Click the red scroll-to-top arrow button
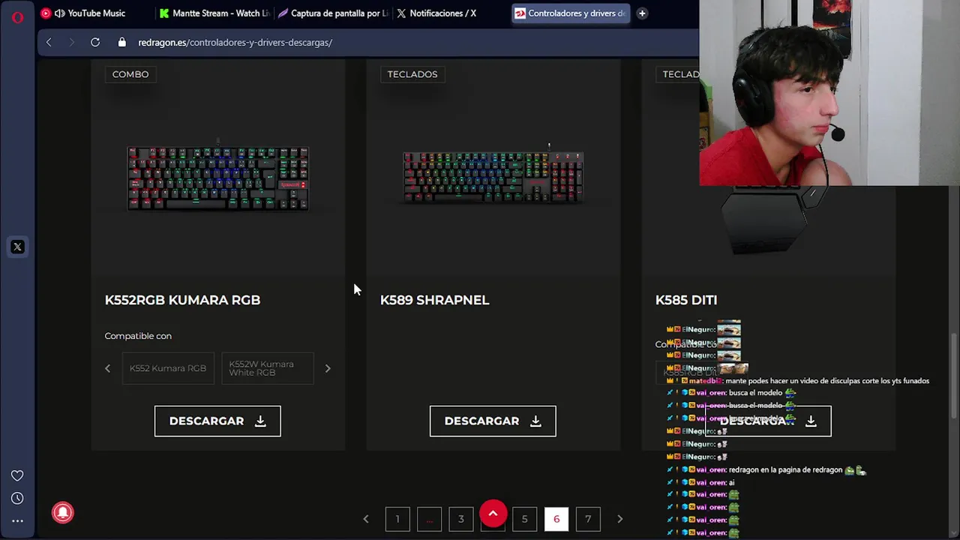 point(493,514)
